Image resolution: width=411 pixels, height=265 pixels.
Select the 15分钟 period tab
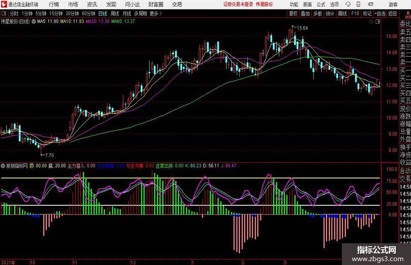[x=56, y=13]
